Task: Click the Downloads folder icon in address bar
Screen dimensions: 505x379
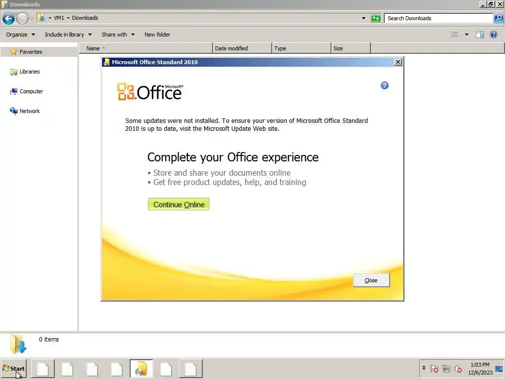Action: (x=41, y=18)
